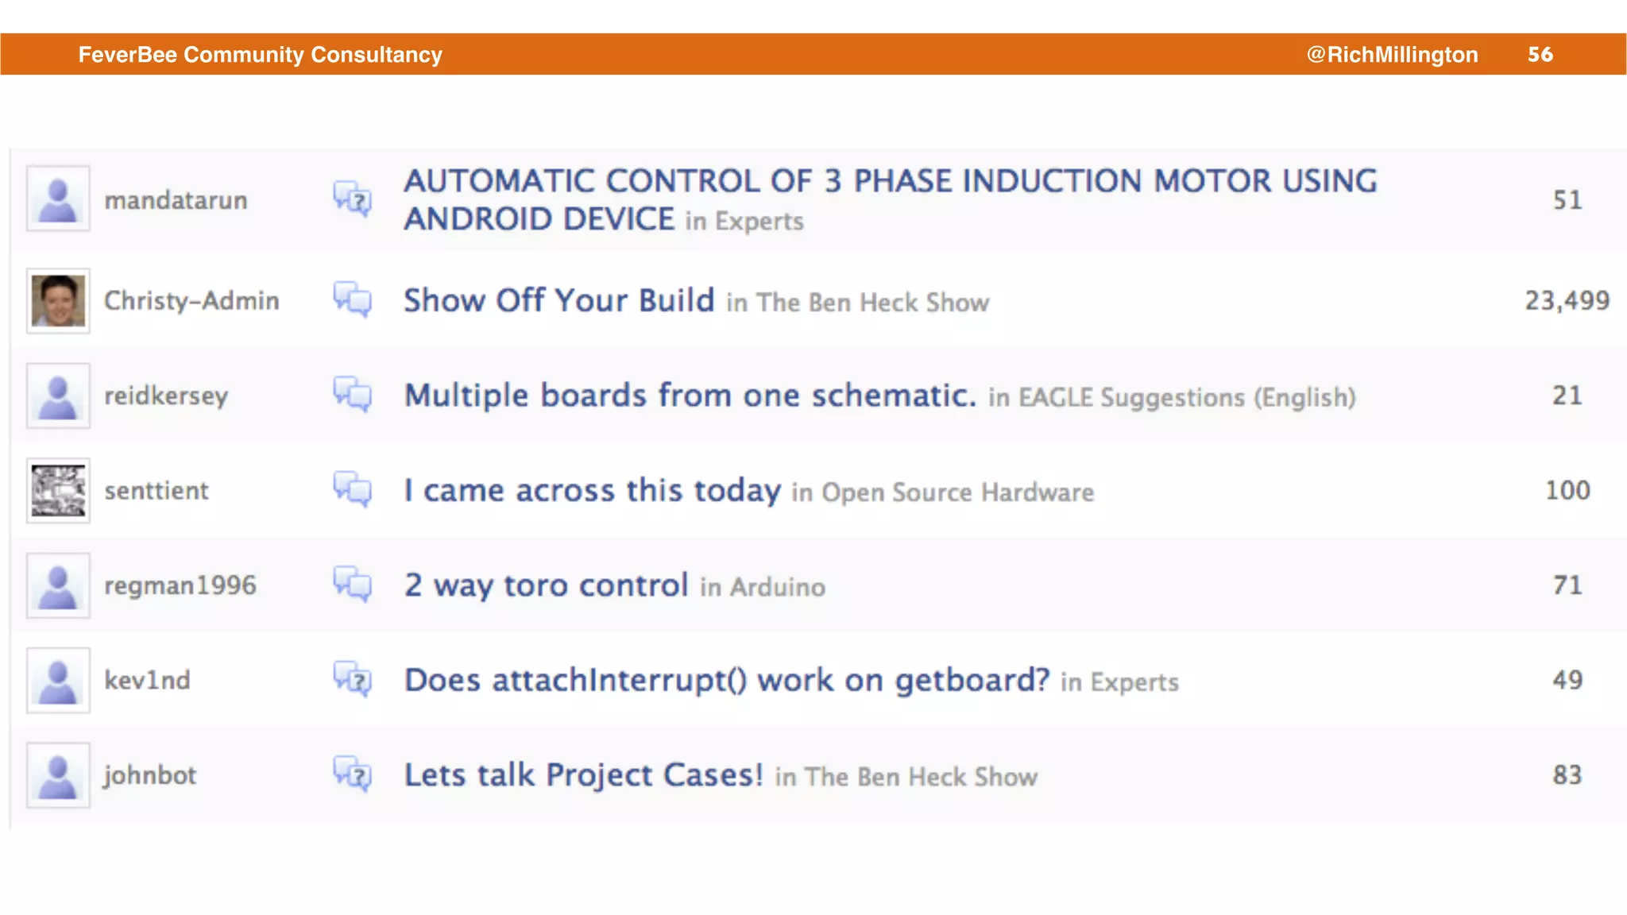Click senttient's patterned avatar image
Image resolution: width=1627 pixels, height=915 pixels.
58,491
